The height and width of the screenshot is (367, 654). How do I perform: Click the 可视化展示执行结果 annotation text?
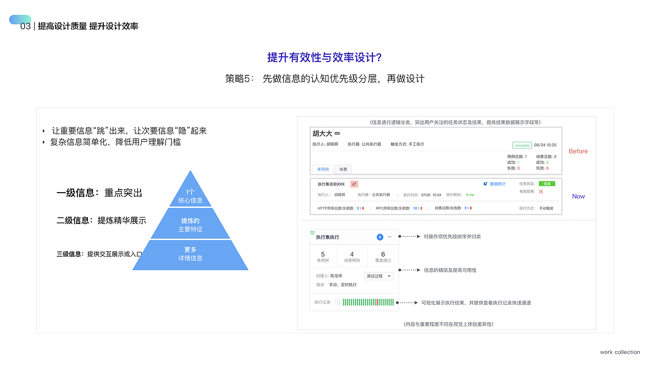coord(476,303)
